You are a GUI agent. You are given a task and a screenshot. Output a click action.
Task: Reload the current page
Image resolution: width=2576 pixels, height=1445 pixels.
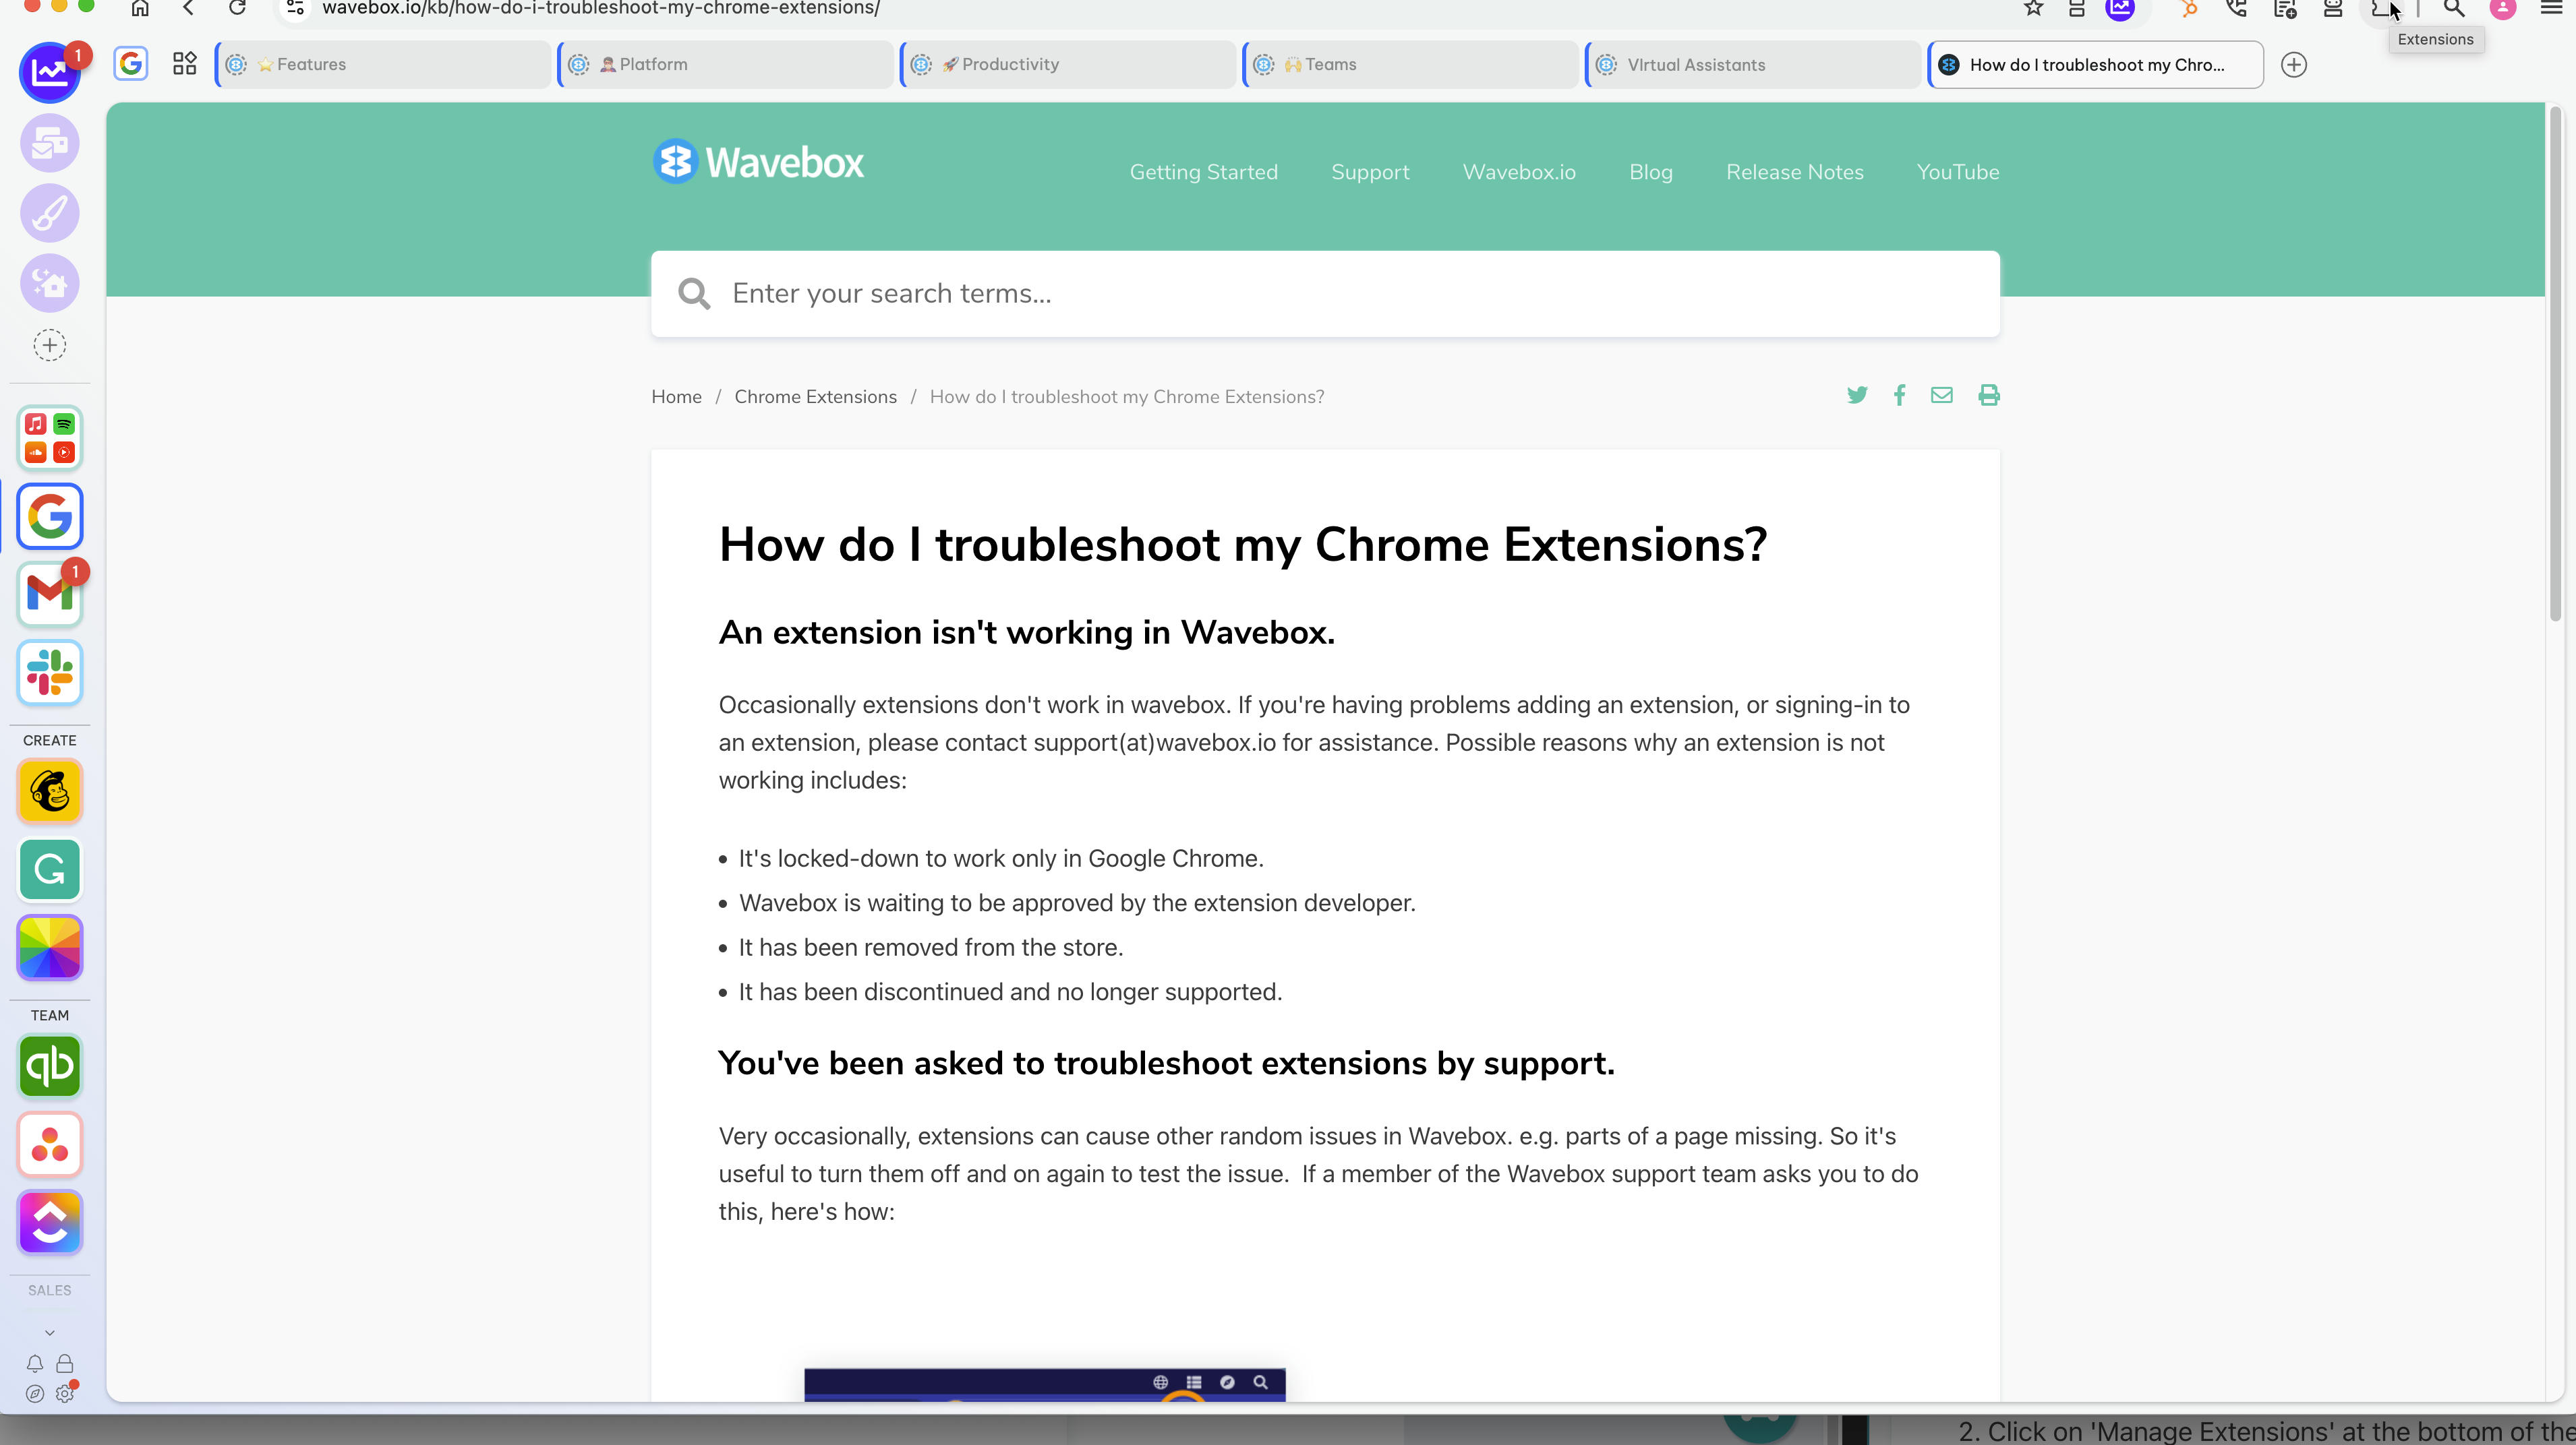[237, 8]
